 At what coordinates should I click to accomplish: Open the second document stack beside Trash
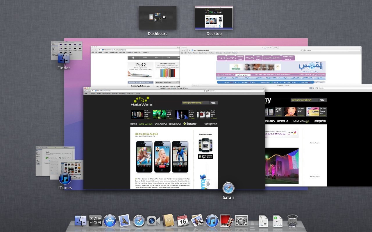pos(278,221)
